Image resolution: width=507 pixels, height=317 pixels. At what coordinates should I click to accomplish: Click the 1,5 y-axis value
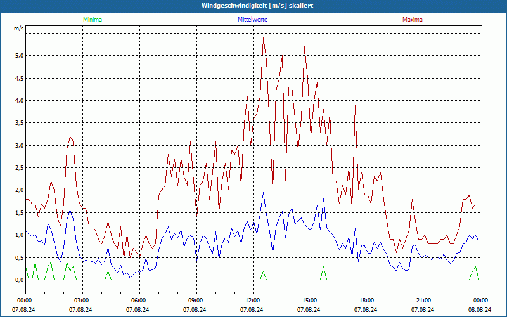point(20,213)
